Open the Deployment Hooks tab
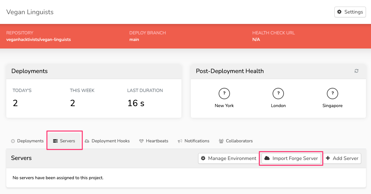 [107, 141]
